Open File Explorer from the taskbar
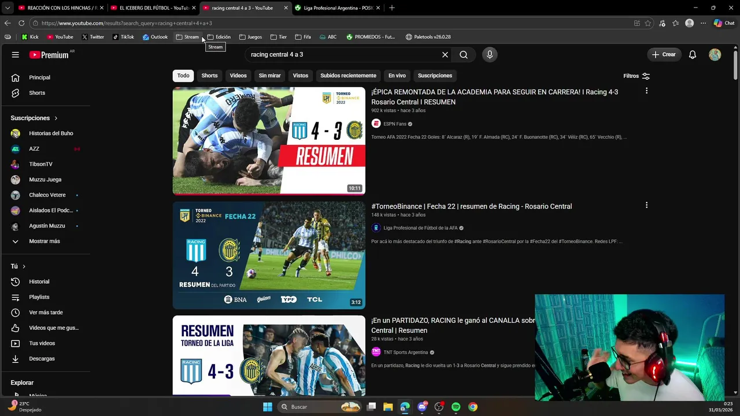The height and width of the screenshot is (416, 740). pos(388,407)
